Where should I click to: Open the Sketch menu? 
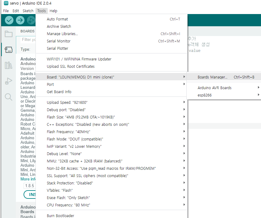pos(28,11)
